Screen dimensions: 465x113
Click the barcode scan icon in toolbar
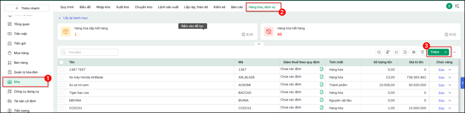tap(396, 52)
